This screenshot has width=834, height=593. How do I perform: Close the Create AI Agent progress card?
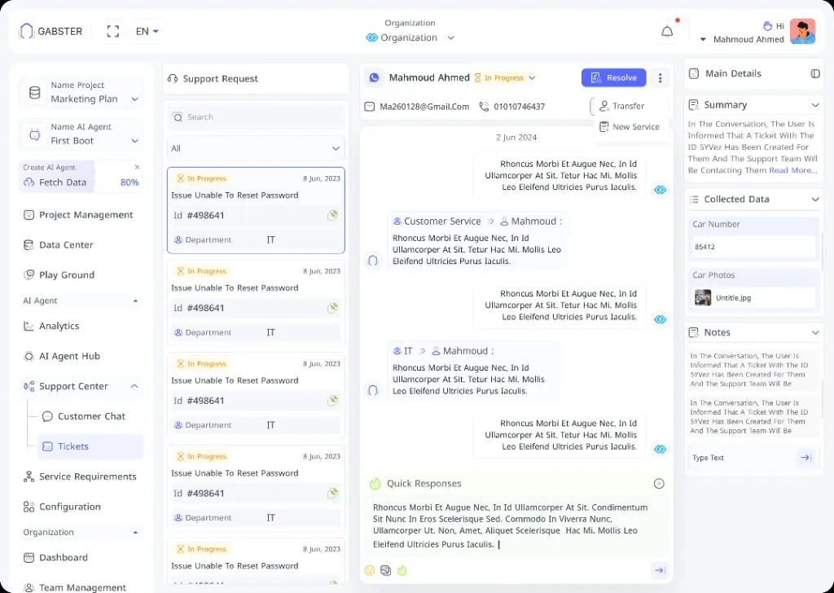pyautogui.click(x=137, y=167)
